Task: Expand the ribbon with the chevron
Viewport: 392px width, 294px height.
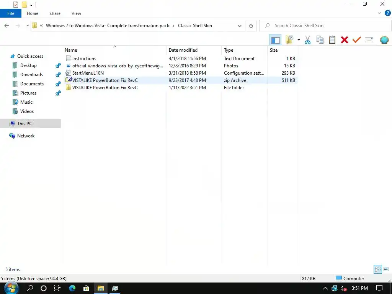Action: 379,13
